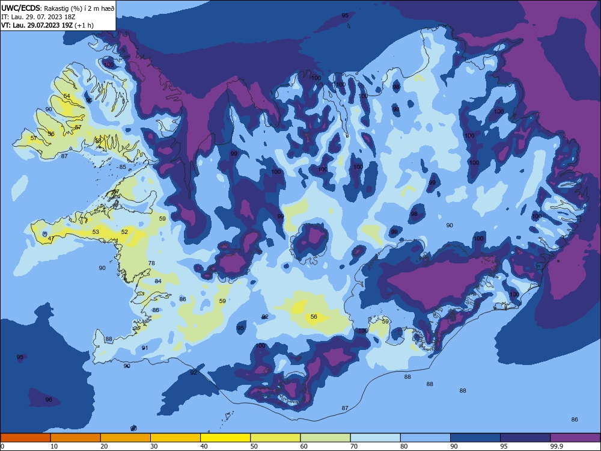This screenshot has width=601, height=451.
Task: Click the '78' humidity value on the map
Action: click(151, 263)
